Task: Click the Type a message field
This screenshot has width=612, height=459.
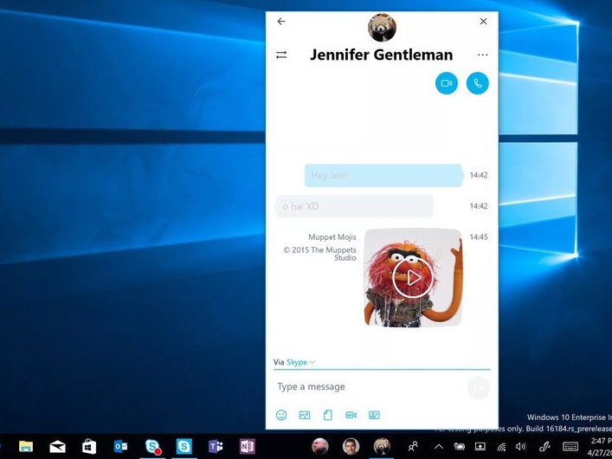Action: point(369,387)
